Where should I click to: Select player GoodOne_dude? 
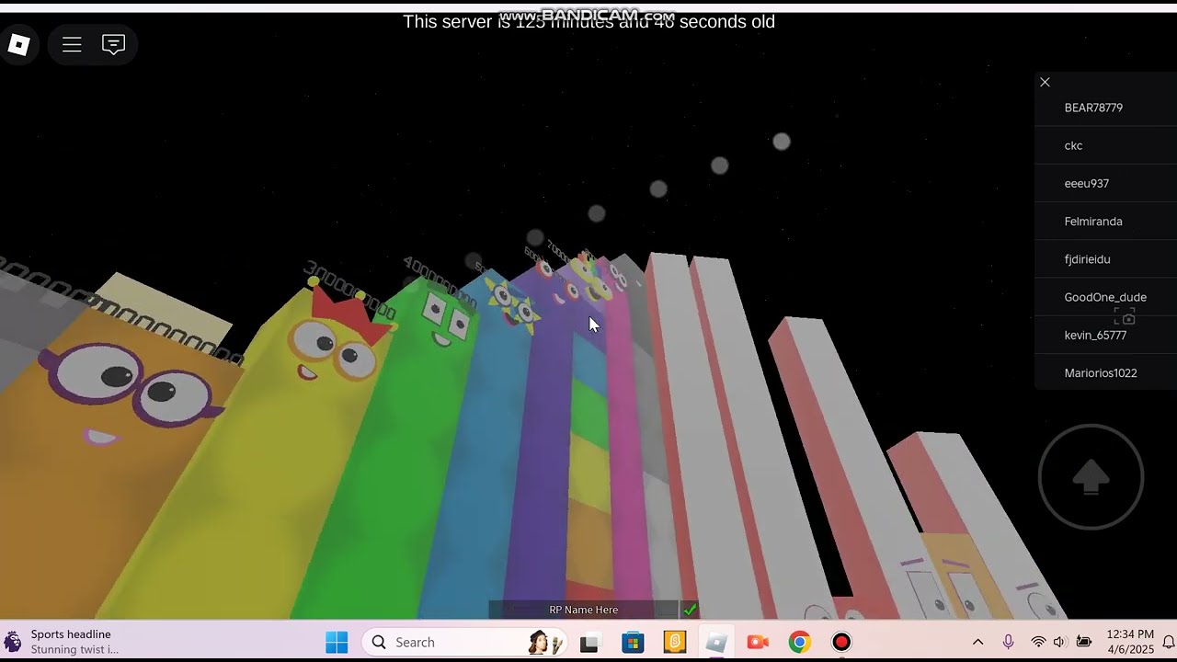pos(1105,297)
